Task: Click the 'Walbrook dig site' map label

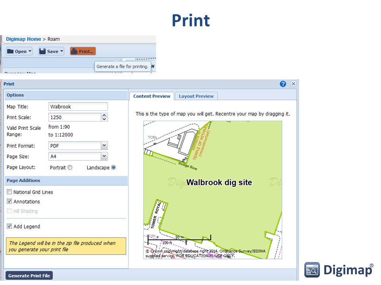Action: (219, 182)
